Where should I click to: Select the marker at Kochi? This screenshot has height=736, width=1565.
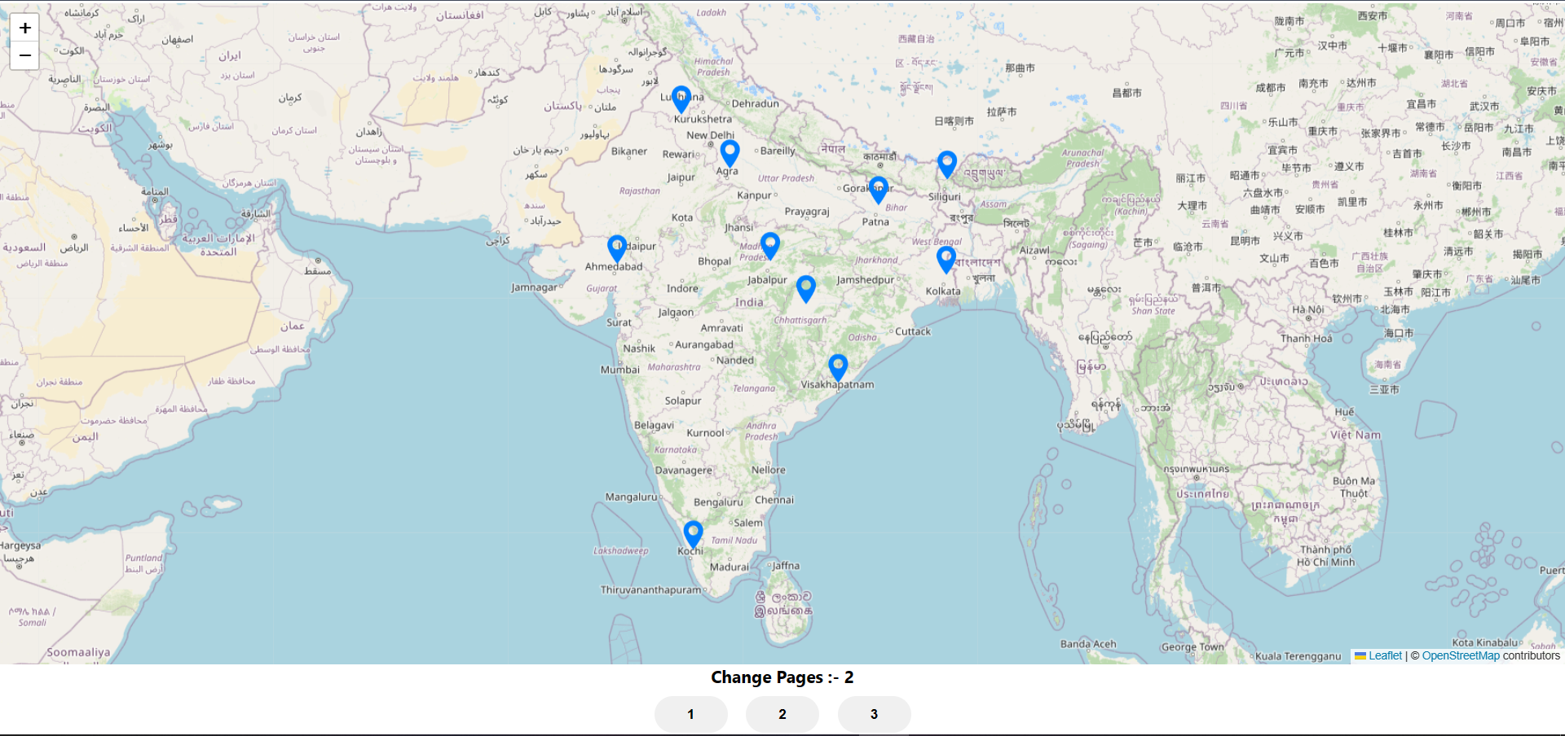pyautogui.click(x=692, y=532)
